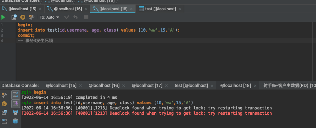The height and width of the screenshot is (128, 316).
Task: Click line number 3 in the editor gutter
Action: pyautogui.click(x=2, y=35)
